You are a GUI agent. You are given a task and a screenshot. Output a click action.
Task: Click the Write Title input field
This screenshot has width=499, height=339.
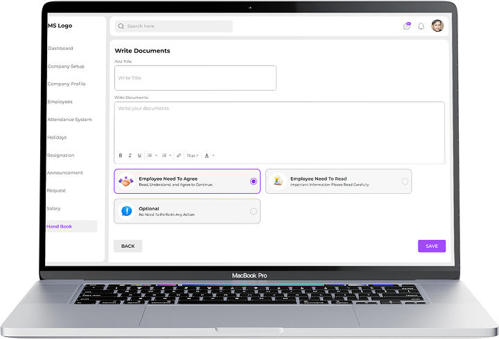tap(195, 78)
